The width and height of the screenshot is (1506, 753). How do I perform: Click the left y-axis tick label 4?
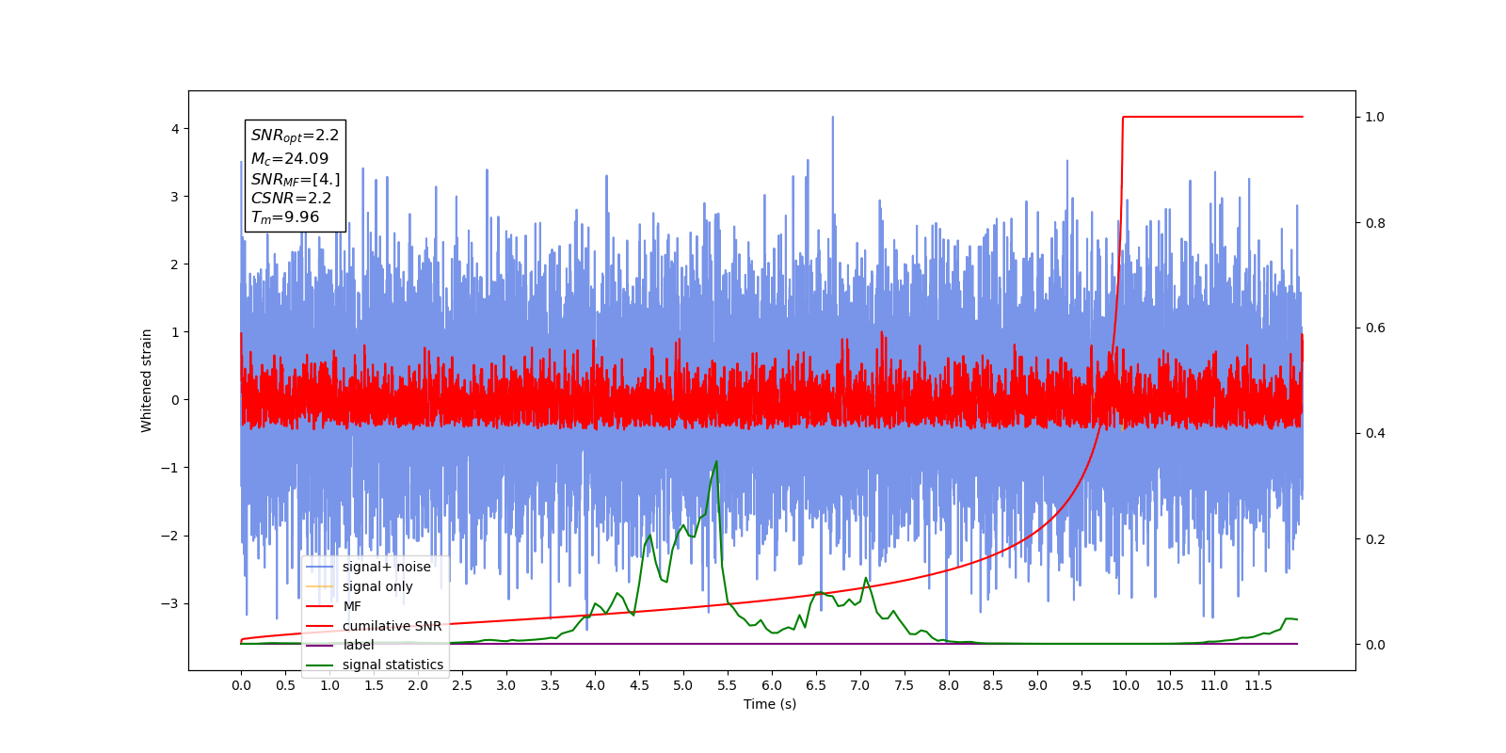[x=175, y=129]
